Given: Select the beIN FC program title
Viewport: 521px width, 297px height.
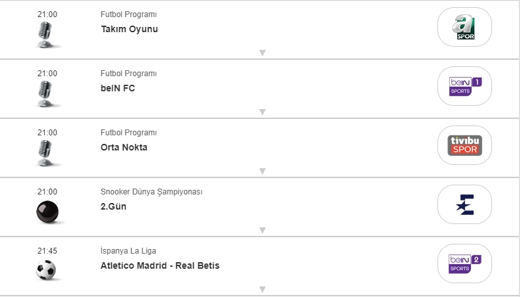Looking at the screenshot, I should [x=118, y=88].
